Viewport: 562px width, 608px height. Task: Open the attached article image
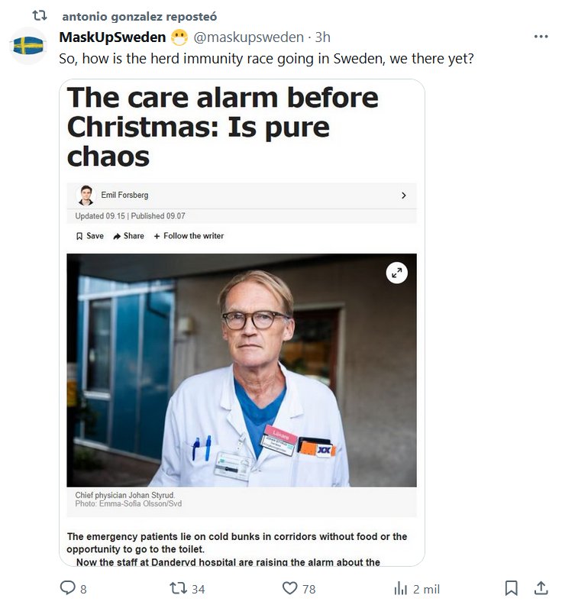[242, 322]
